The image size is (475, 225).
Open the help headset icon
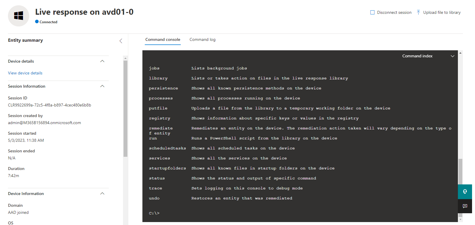[465, 192]
